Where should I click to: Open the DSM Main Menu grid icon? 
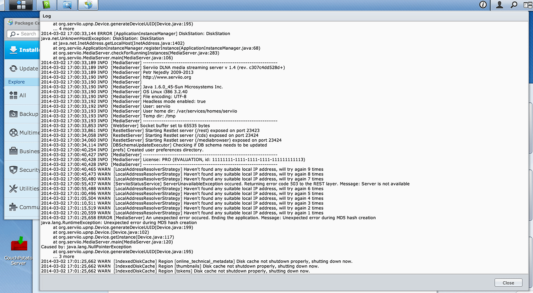21,5
